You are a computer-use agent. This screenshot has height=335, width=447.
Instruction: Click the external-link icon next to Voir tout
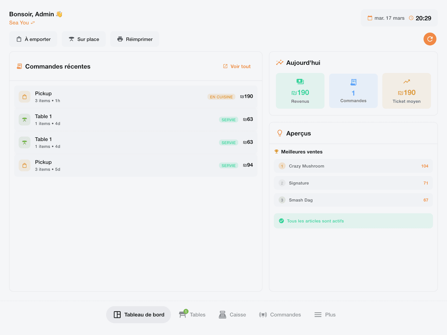tap(225, 66)
